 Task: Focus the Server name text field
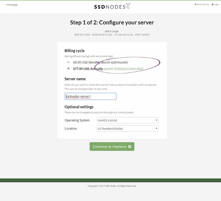(90, 96)
